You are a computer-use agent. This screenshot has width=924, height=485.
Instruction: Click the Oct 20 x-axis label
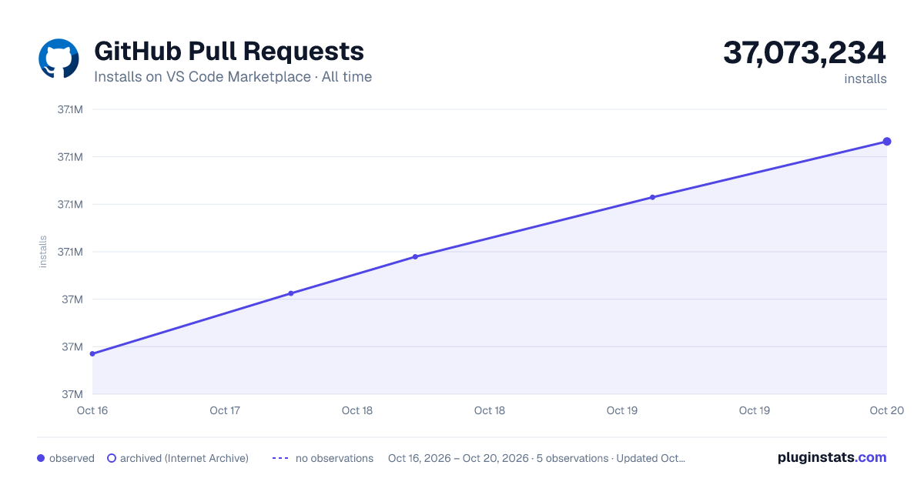coord(885,410)
